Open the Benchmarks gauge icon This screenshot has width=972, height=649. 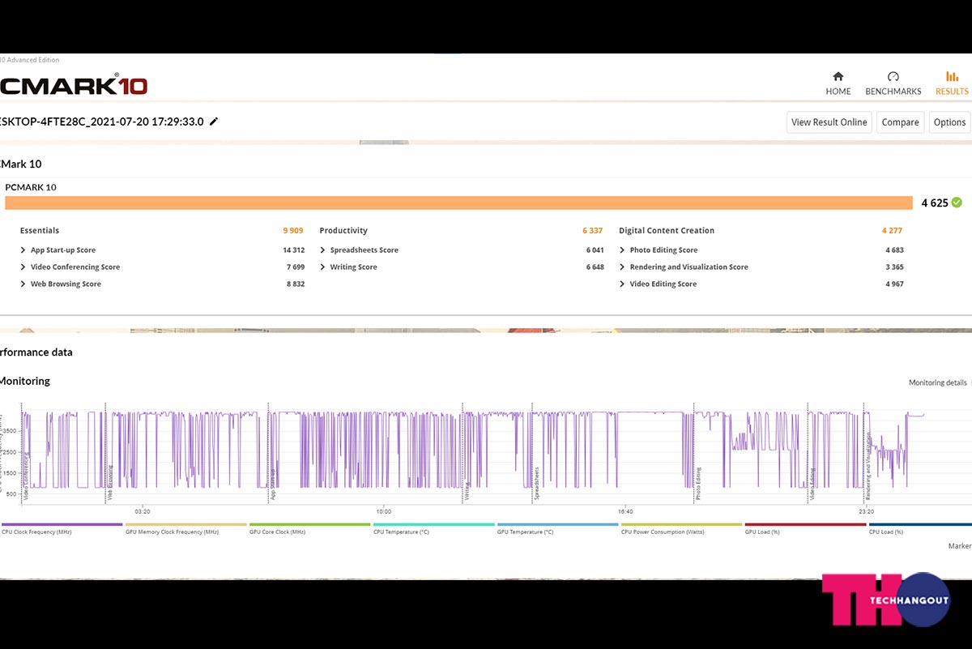coord(893,76)
